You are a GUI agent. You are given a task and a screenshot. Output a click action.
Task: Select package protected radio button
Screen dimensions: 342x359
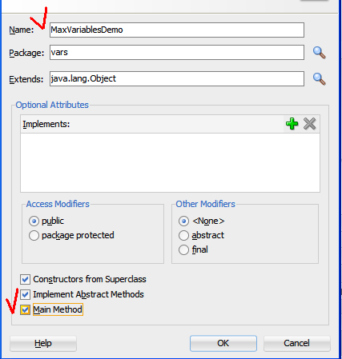coord(34,236)
